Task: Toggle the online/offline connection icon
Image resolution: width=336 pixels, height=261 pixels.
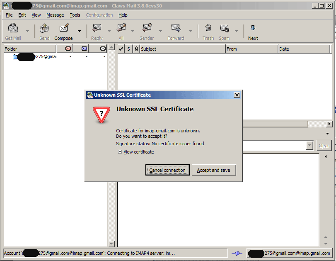Action: (237, 253)
